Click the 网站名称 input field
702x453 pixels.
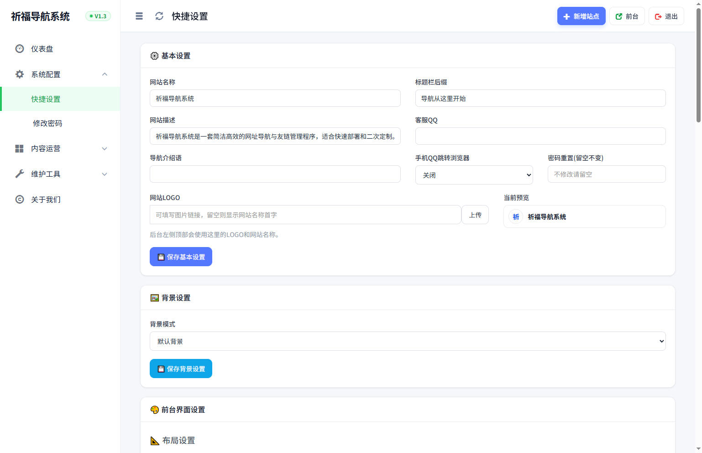point(275,98)
